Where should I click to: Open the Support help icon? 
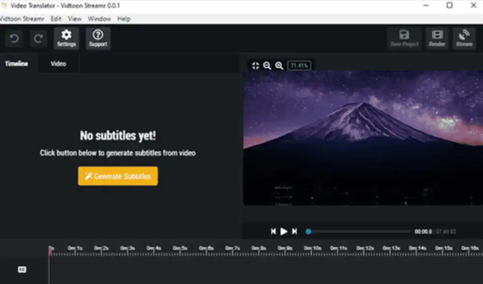(x=98, y=38)
